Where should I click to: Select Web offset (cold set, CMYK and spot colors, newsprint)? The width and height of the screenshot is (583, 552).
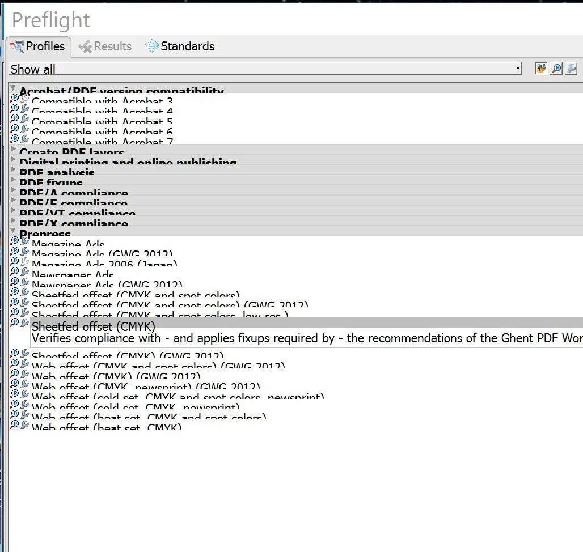point(178,396)
